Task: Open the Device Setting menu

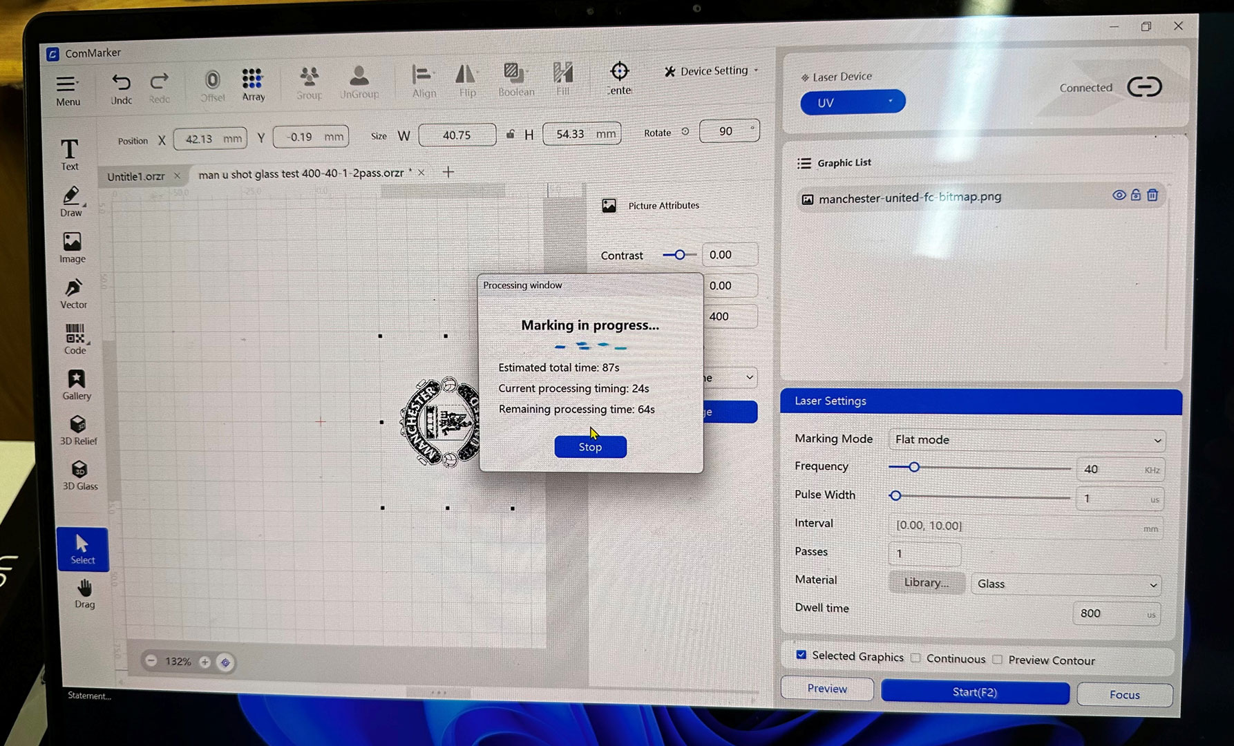Action: point(712,71)
